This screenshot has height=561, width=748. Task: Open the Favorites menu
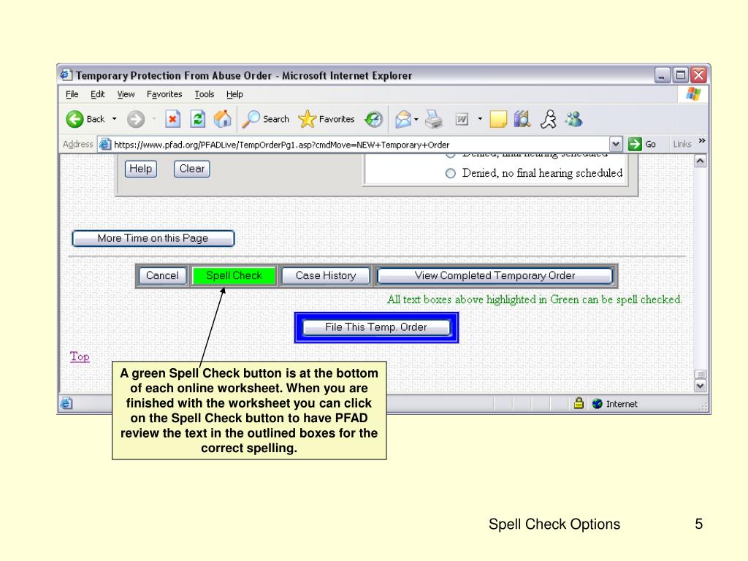pyautogui.click(x=164, y=94)
